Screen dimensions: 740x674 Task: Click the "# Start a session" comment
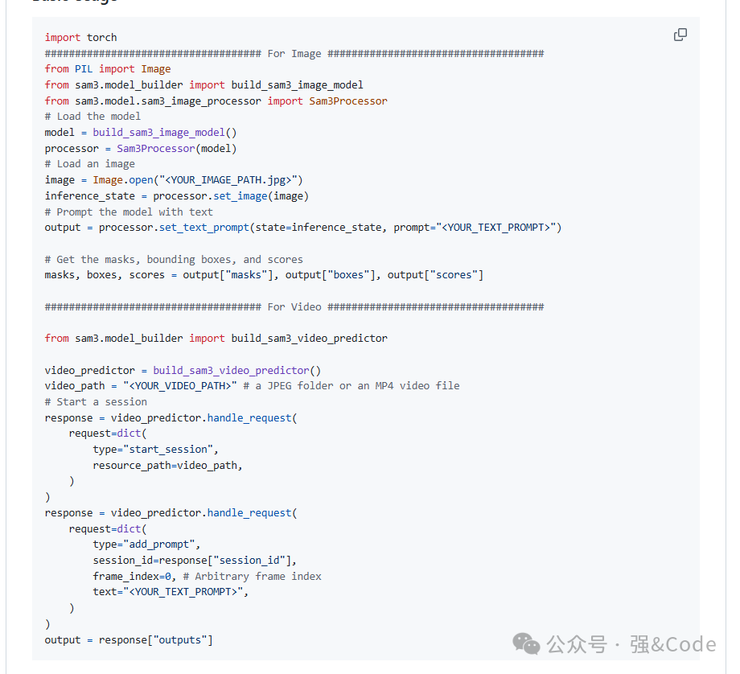click(x=96, y=401)
